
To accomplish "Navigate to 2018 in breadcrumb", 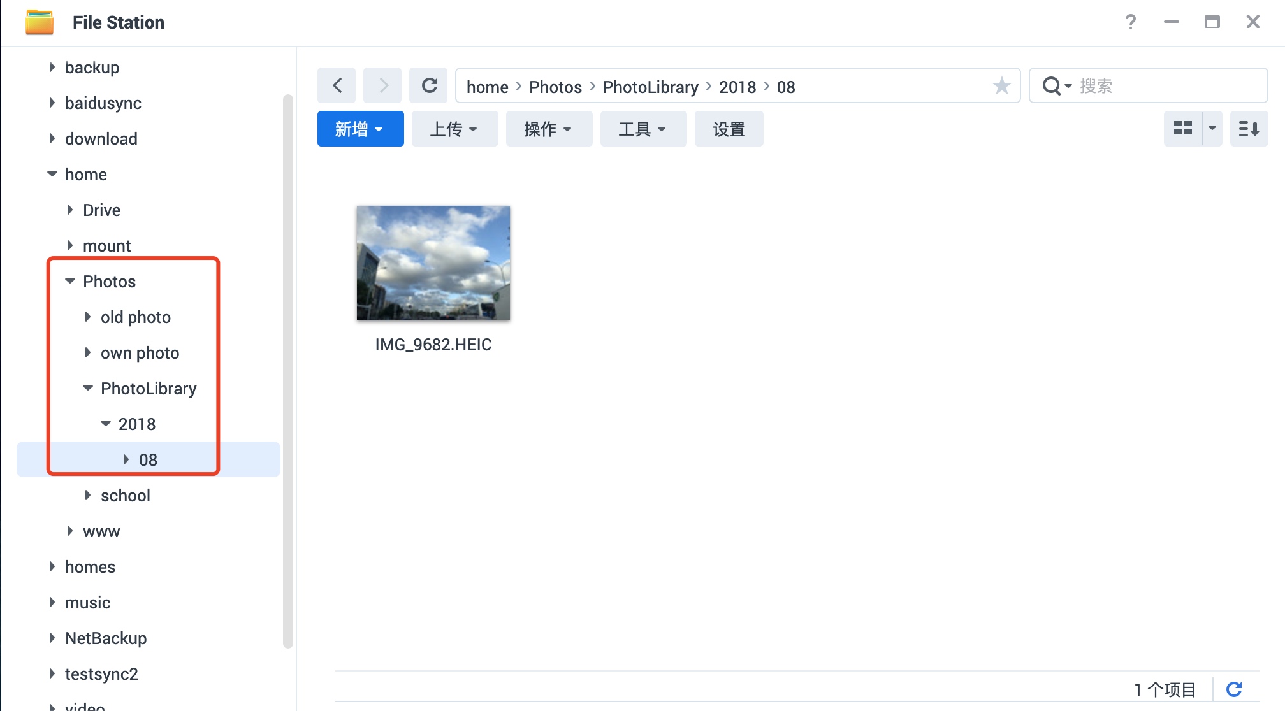I will pos(737,87).
